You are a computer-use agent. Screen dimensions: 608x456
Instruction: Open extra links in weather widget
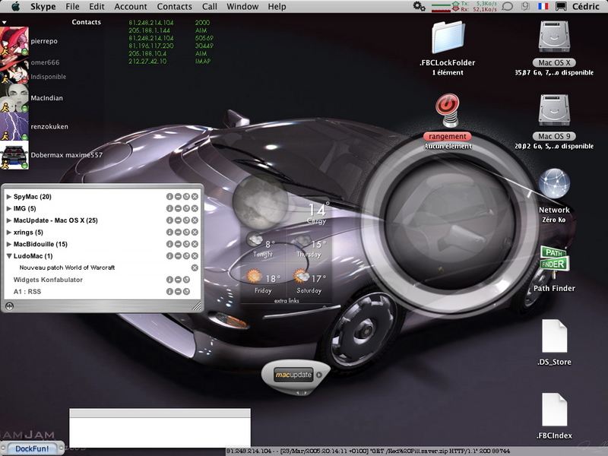(287, 300)
